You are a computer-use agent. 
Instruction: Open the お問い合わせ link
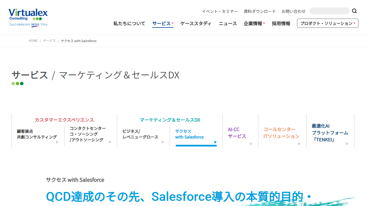click(x=294, y=11)
